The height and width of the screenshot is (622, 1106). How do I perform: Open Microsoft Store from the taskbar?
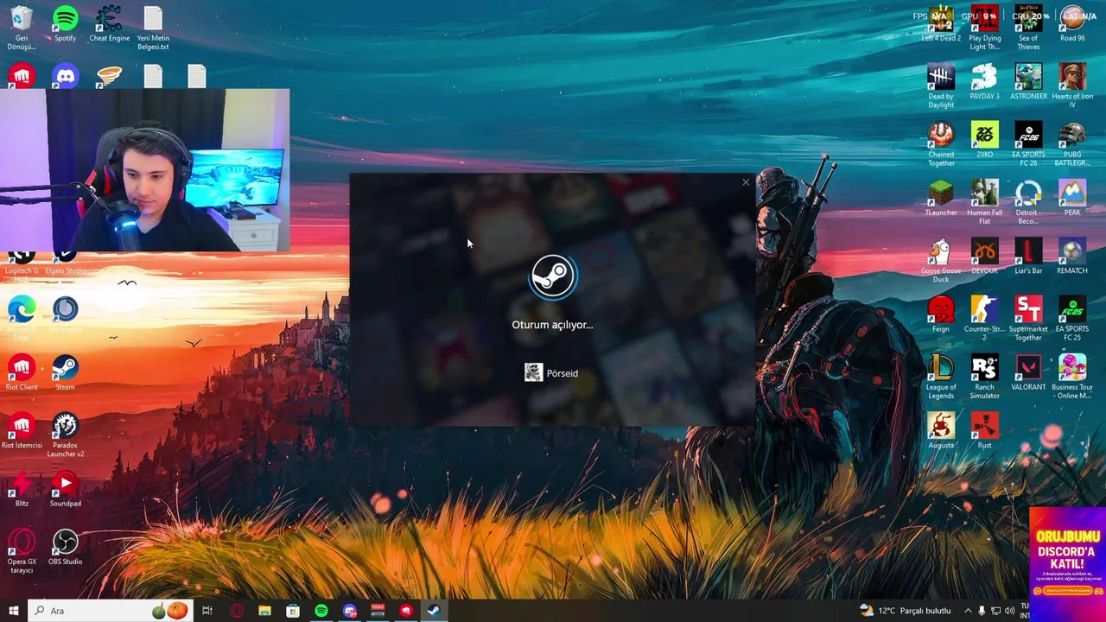pyautogui.click(x=293, y=611)
